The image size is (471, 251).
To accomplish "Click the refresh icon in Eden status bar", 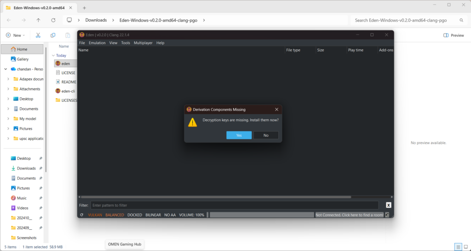I will pos(82,215).
